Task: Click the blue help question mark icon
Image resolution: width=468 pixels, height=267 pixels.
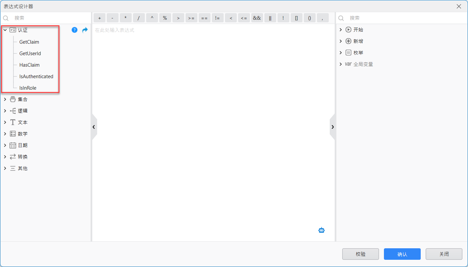Action: point(75,30)
